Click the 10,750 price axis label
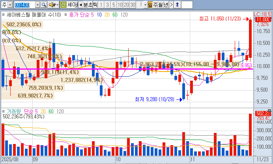The image size is (273, 164). pyautogui.click(x=264, y=31)
